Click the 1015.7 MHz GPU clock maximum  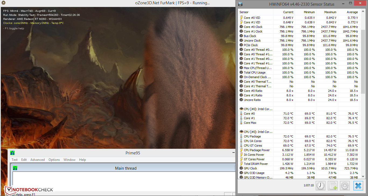pos(329,168)
